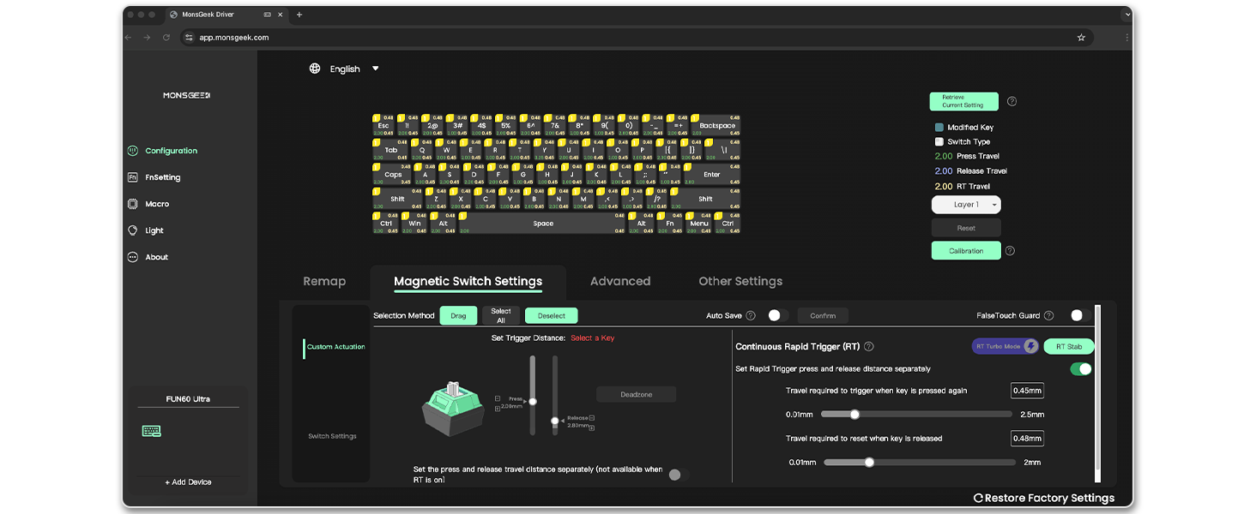Open the Advanced tab
This screenshot has width=1256, height=514.
coord(619,281)
